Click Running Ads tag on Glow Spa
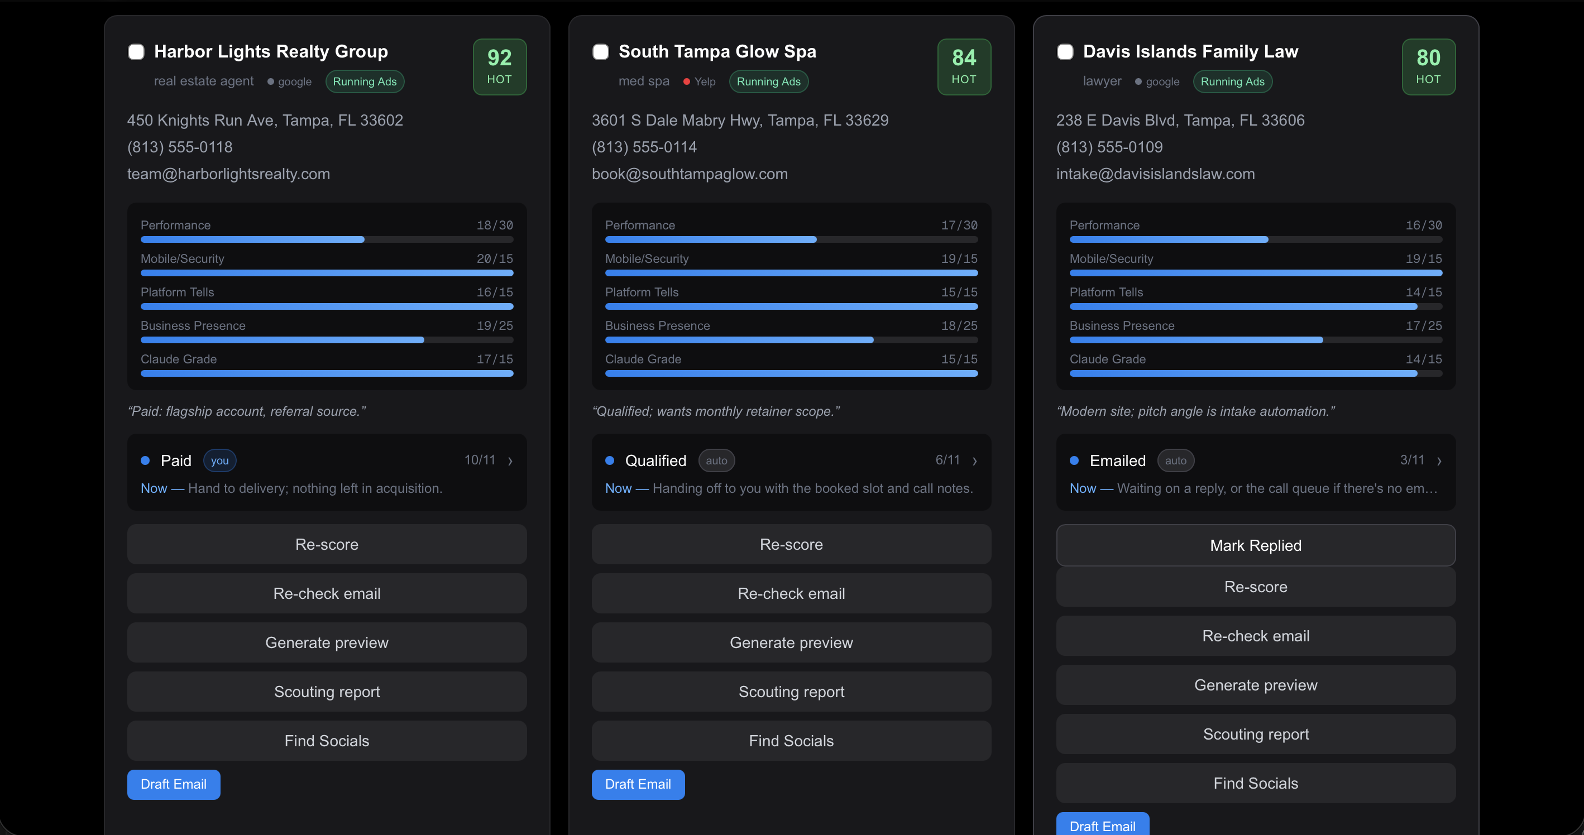This screenshot has height=835, width=1584. [768, 82]
